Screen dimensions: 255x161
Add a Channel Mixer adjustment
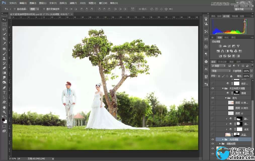[x=236, y=51]
